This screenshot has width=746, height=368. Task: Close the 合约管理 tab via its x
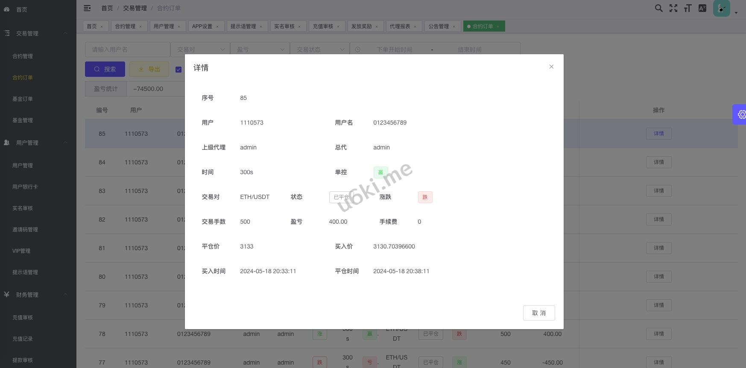[x=140, y=26]
